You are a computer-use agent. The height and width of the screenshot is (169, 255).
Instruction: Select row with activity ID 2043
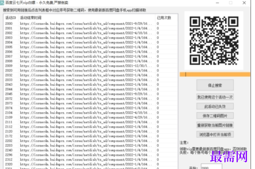tap(91, 85)
